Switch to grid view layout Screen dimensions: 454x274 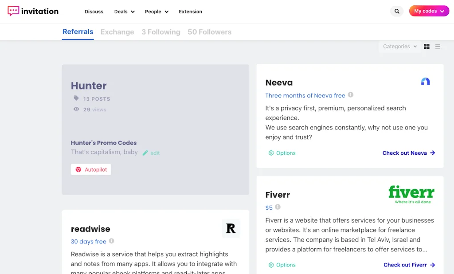(427, 47)
